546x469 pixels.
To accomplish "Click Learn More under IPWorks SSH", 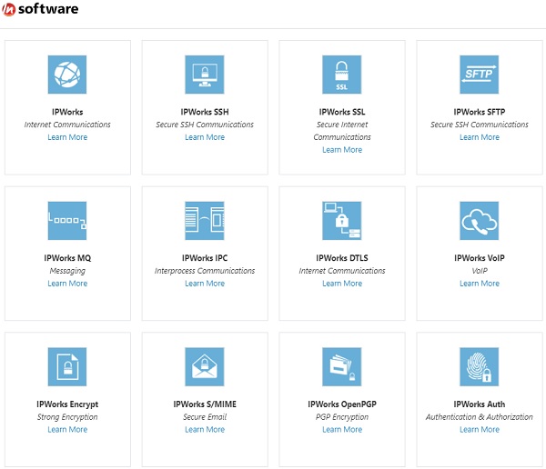I will pos(205,137).
